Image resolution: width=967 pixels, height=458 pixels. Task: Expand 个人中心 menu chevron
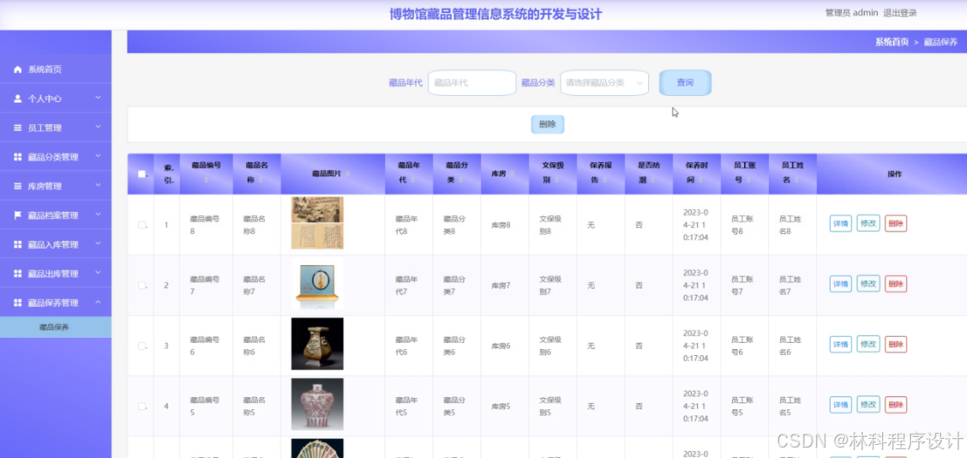point(98,98)
